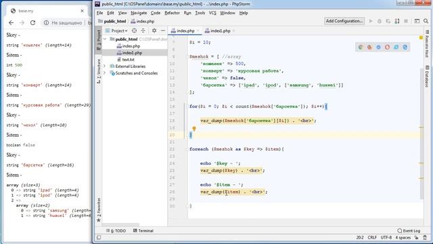Image resolution: width=433 pixels, height=244 pixels.
Task: Close the index1.php editor tab
Action: click(233, 30)
